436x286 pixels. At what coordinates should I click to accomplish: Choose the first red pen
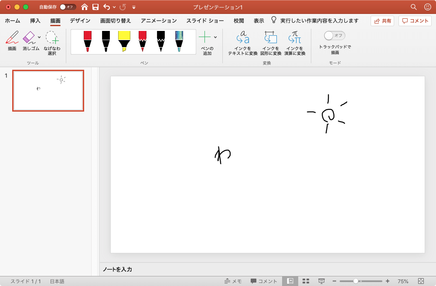click(x=88, y=41)
